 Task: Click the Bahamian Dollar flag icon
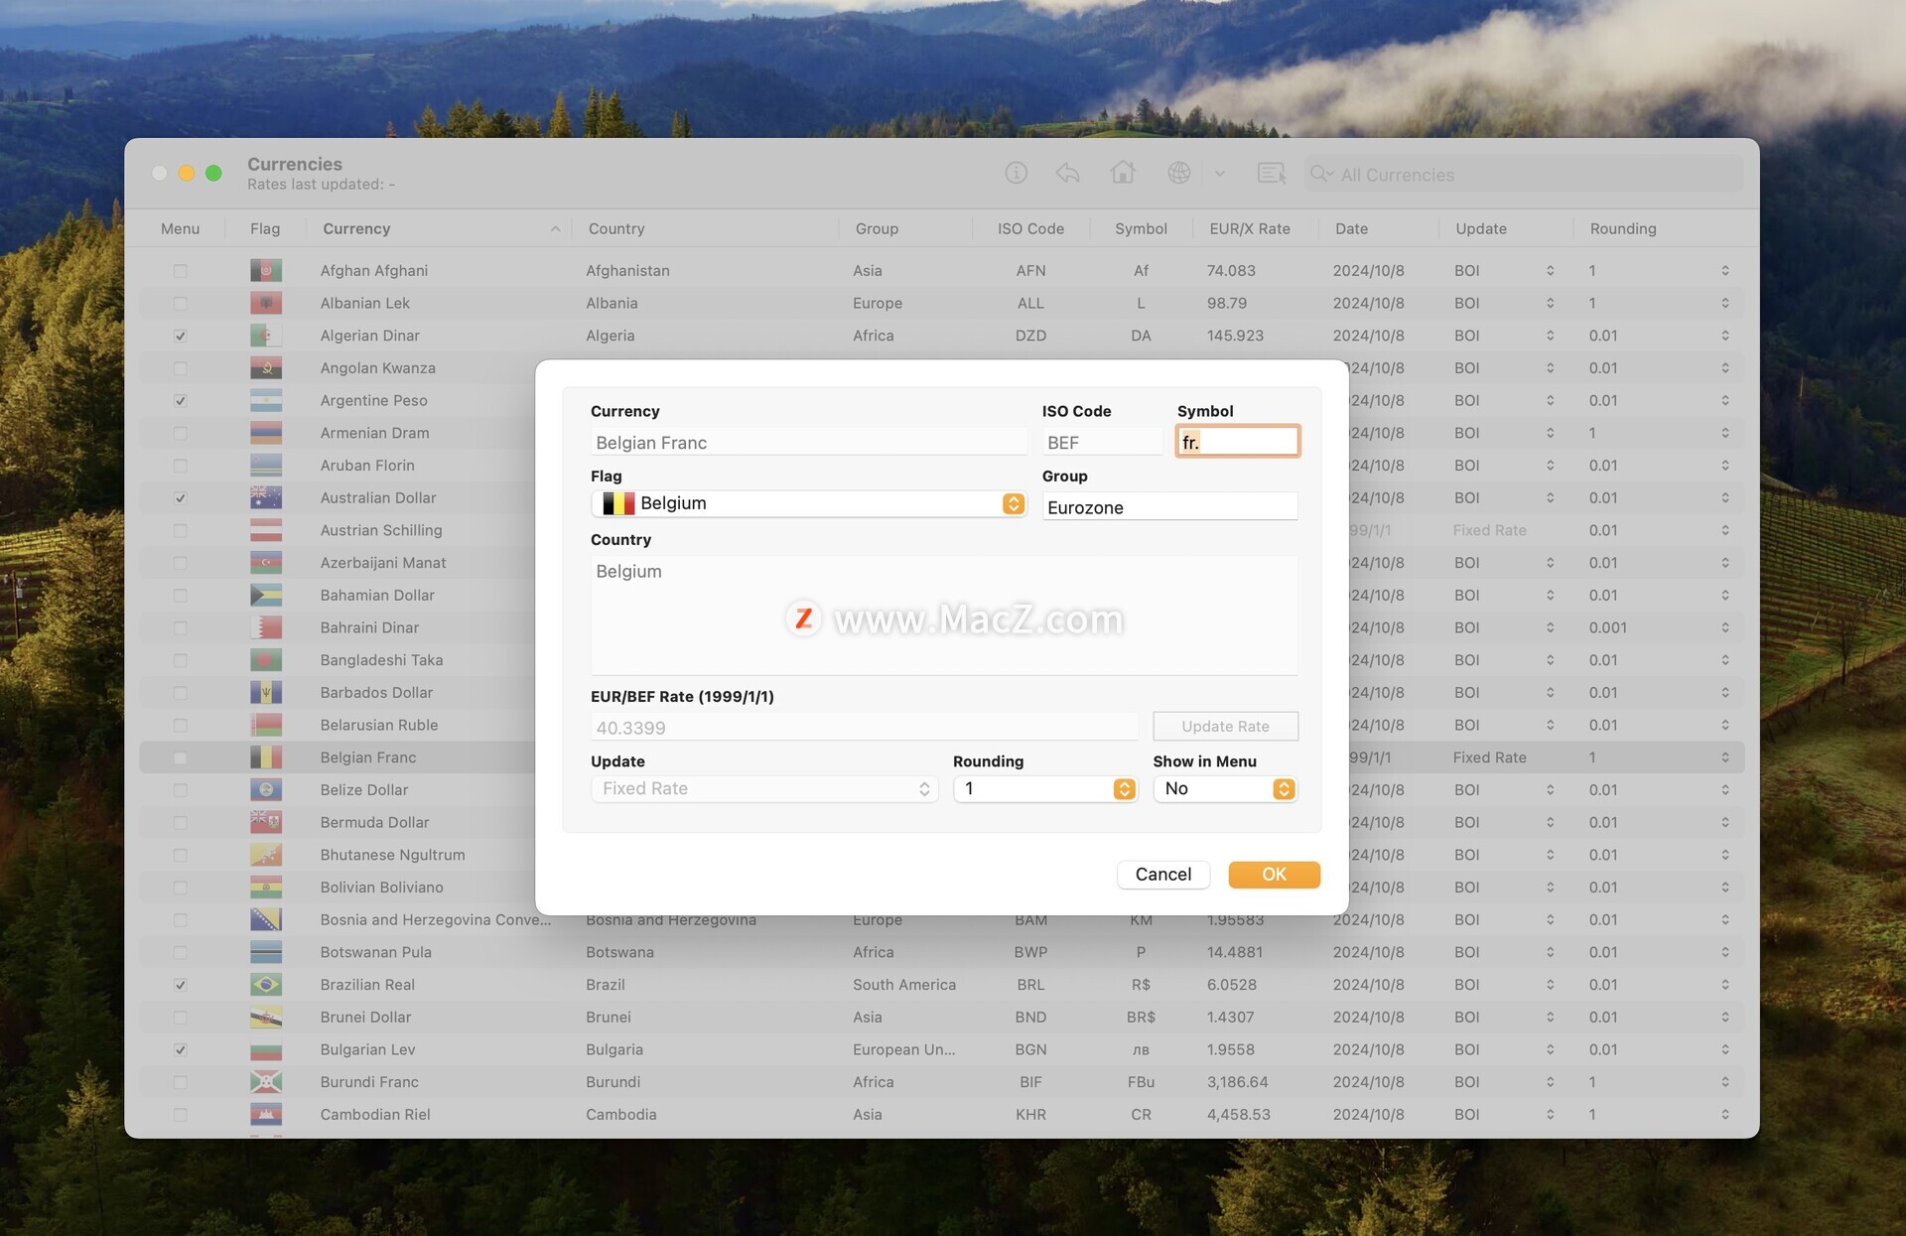pyautogui.click(x=266, y=595)
